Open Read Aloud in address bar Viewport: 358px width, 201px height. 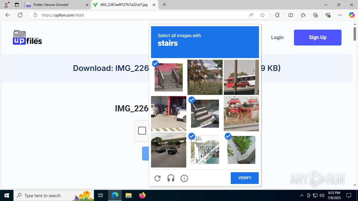(x=251, y=15)
